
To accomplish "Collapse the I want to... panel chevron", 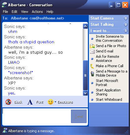I will tap(126, 31).
